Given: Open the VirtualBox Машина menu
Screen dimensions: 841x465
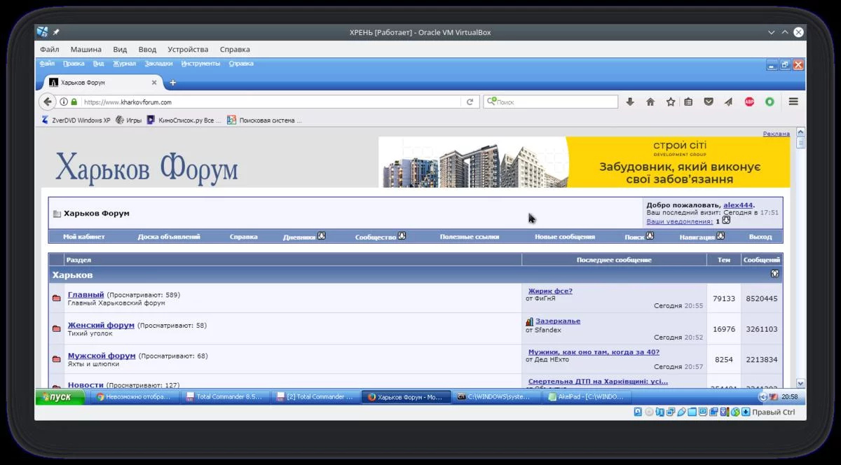Looking at the screenshot, I should [x=86, y=50].
